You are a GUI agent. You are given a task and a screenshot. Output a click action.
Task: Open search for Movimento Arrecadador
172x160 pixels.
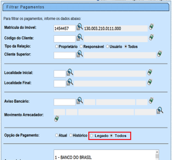tap(160, 110)
